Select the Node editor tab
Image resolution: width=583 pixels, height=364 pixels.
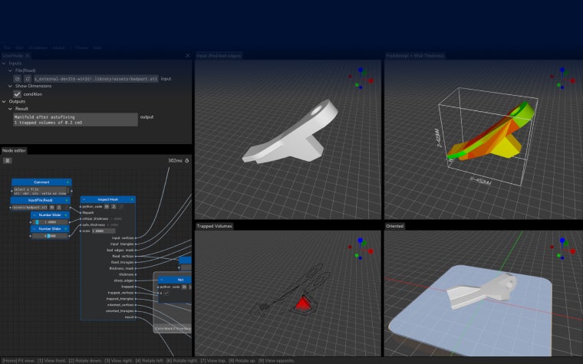pos(14,150)
